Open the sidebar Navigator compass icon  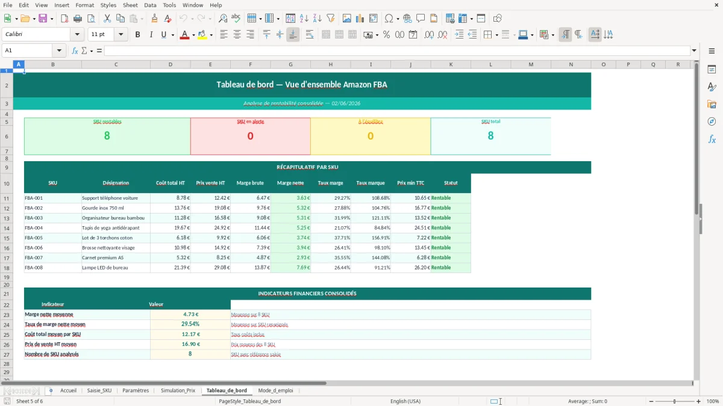tap(712, 122)
